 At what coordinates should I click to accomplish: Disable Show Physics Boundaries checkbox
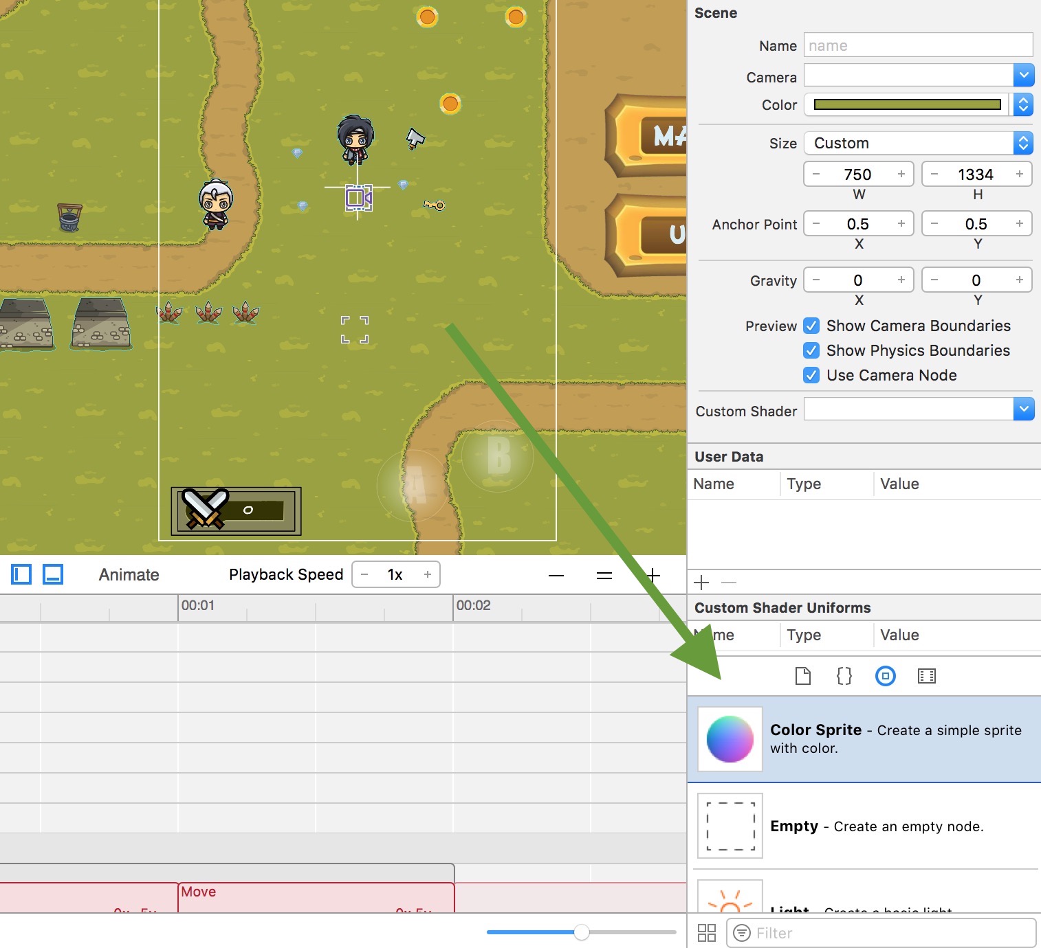pos(811,350)
